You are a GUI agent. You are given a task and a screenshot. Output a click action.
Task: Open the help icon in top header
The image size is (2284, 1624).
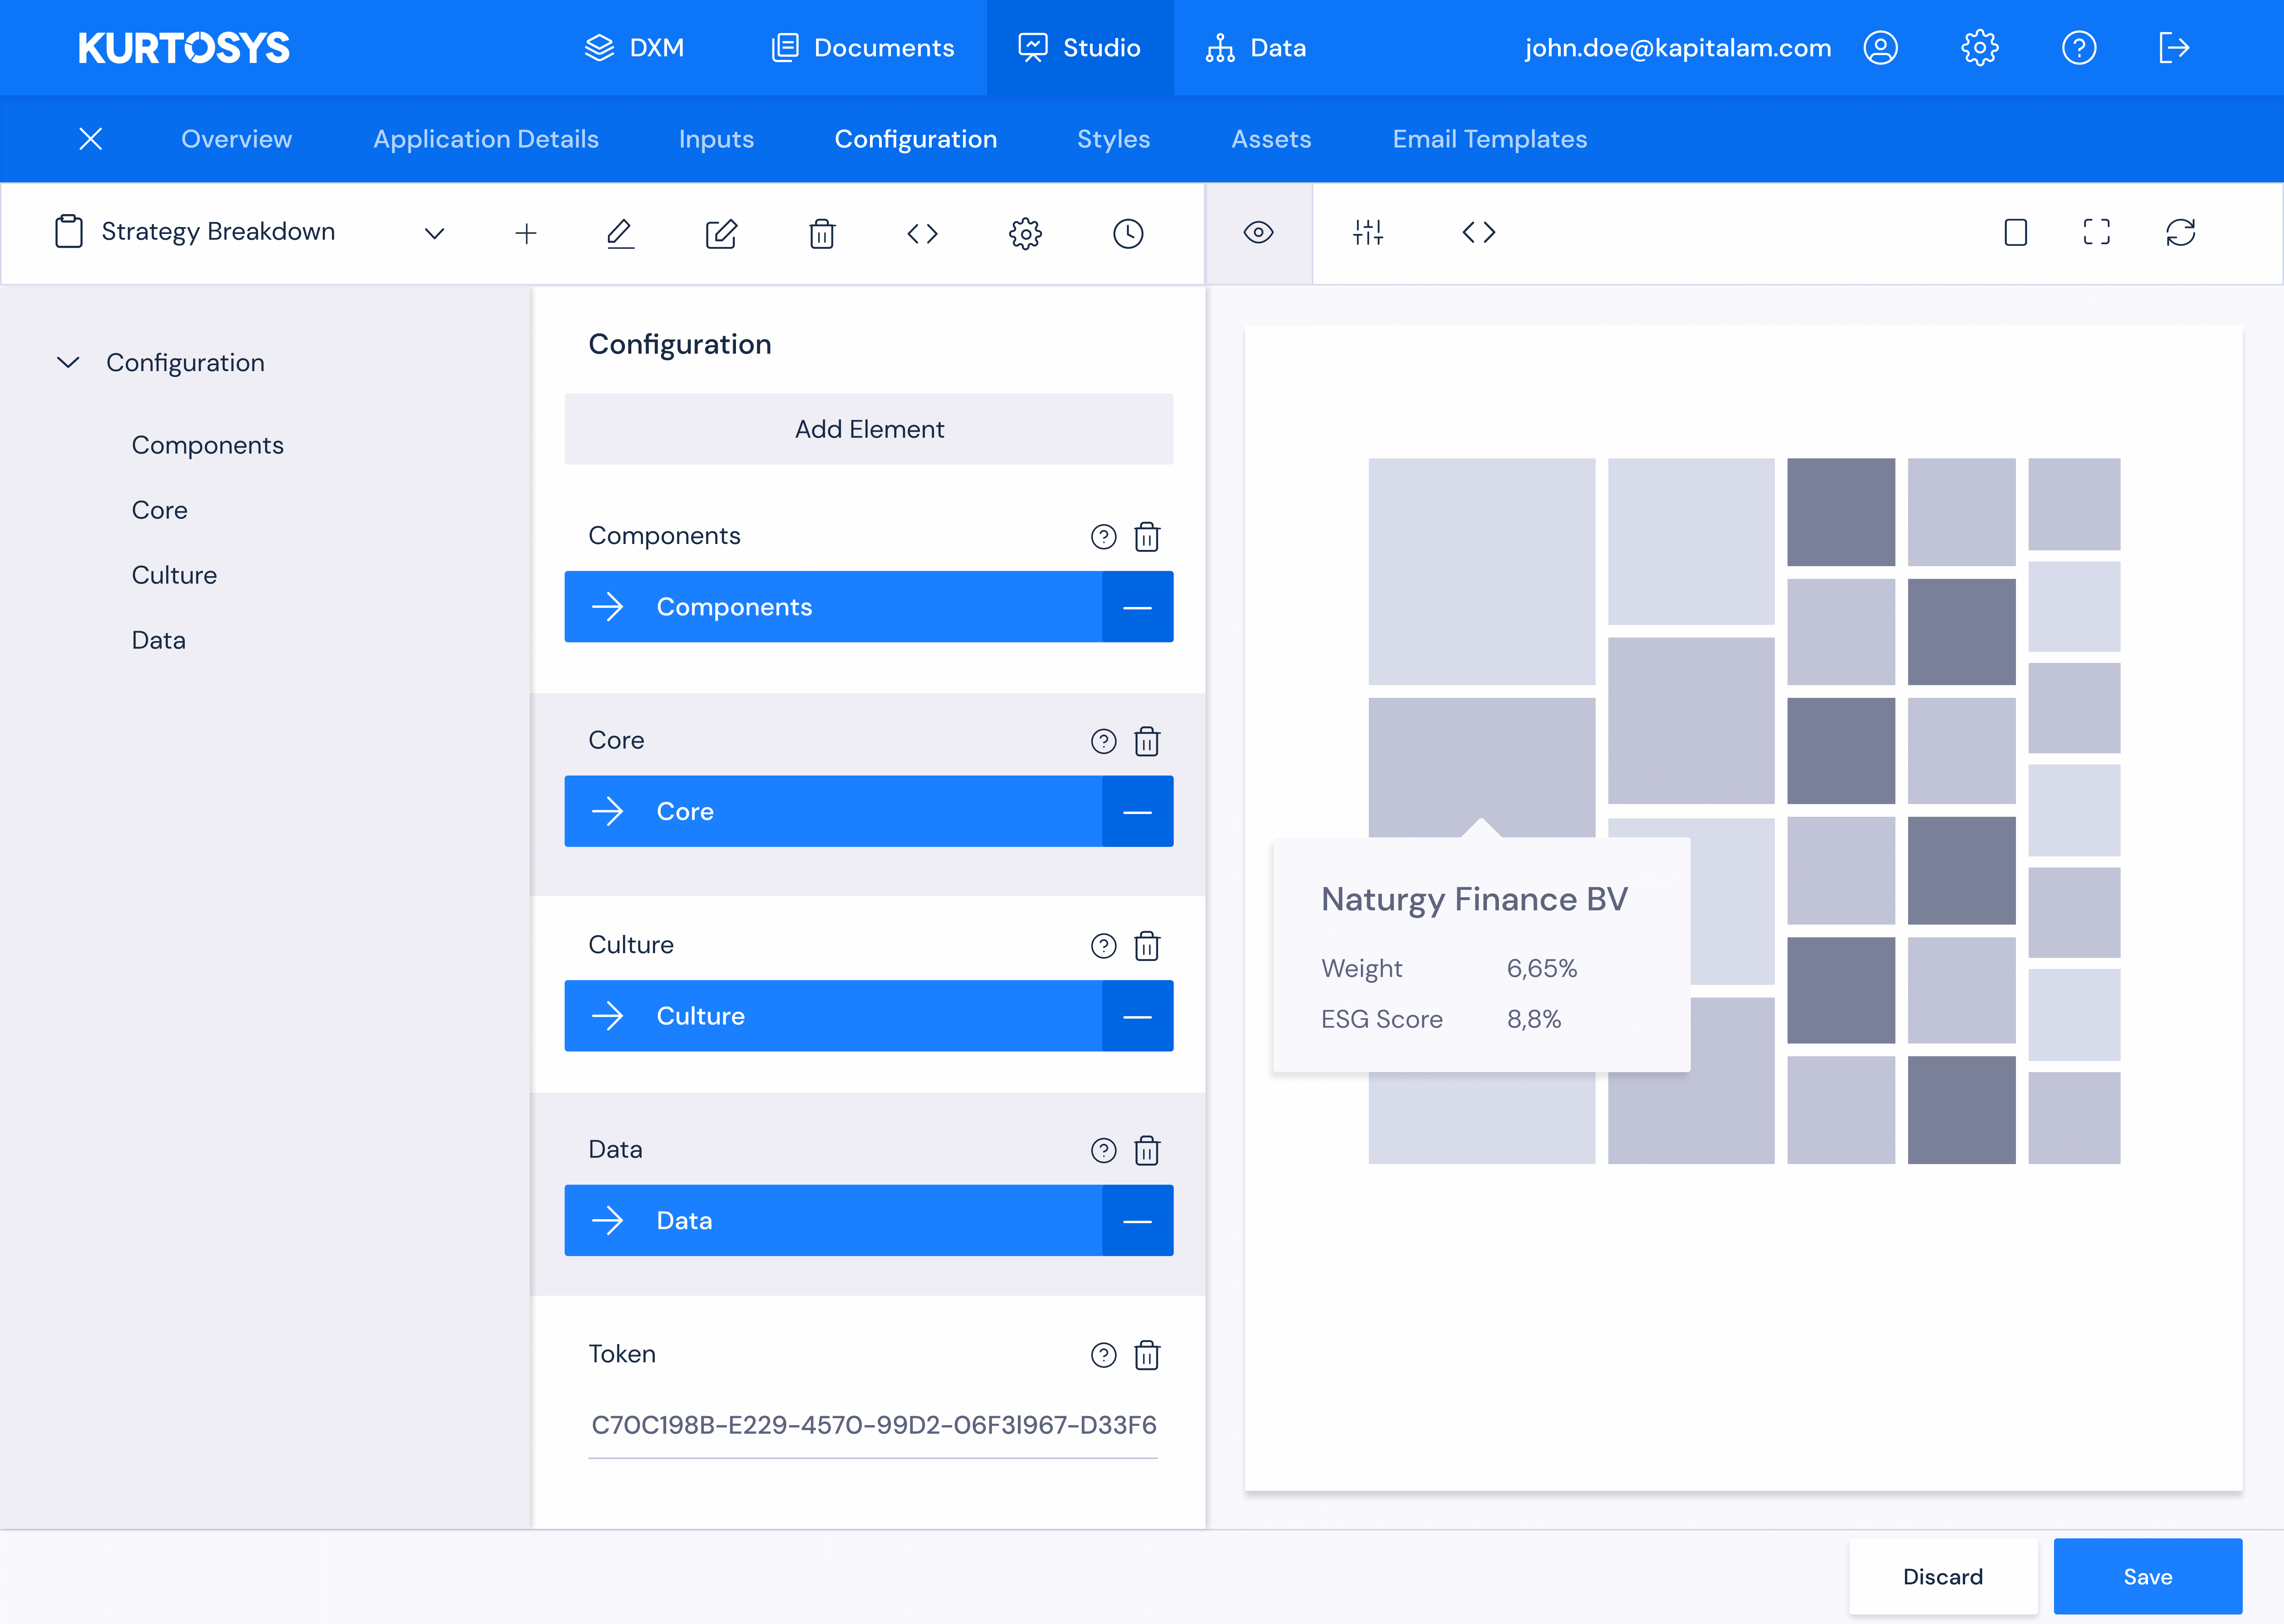click(2079, 48)
